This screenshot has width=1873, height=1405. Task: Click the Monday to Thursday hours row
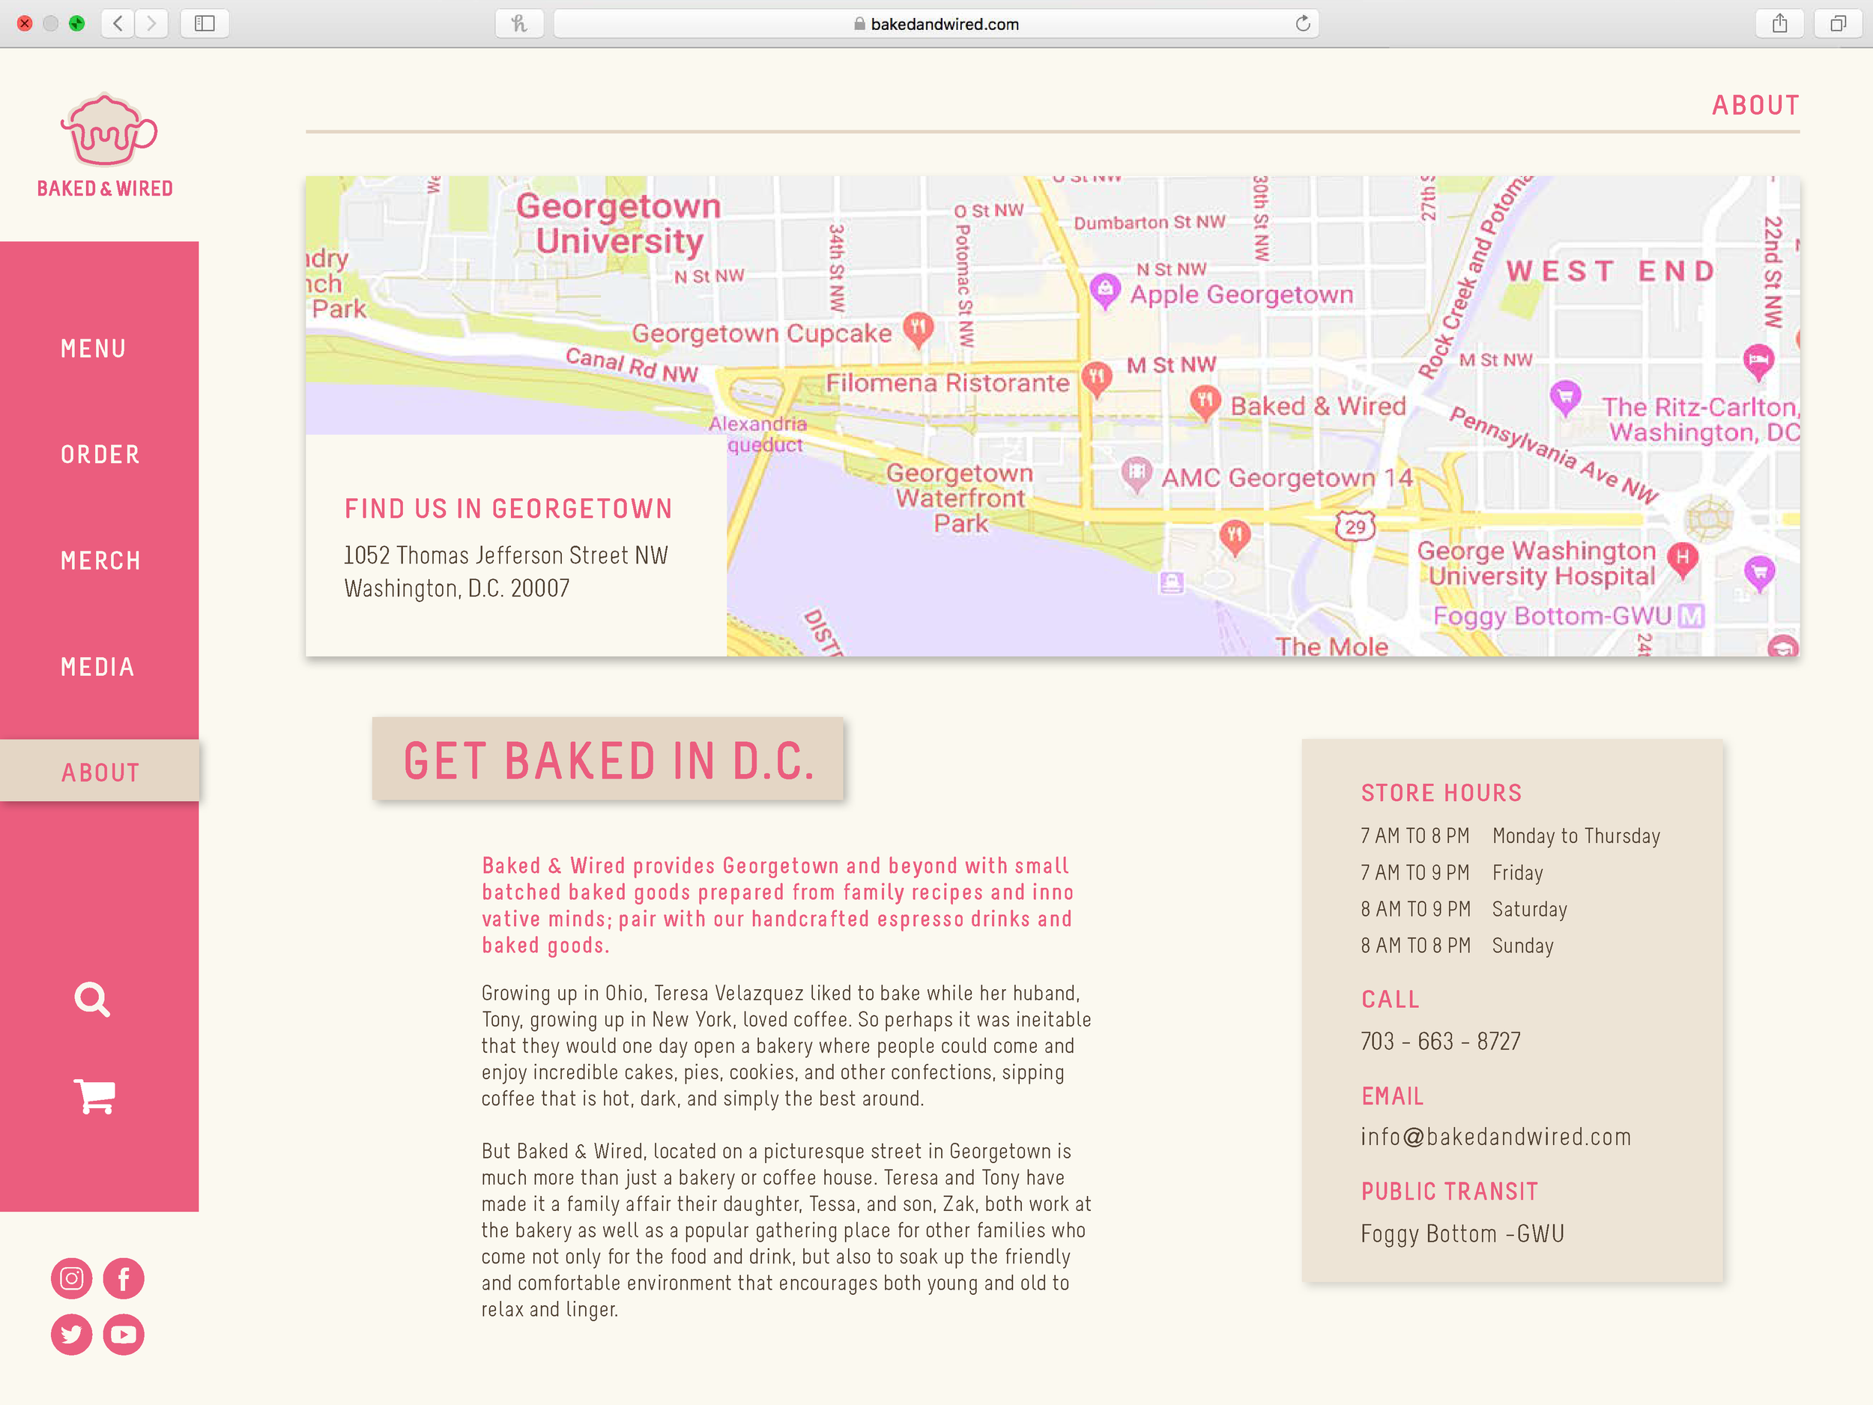(x=1510, y=836)
